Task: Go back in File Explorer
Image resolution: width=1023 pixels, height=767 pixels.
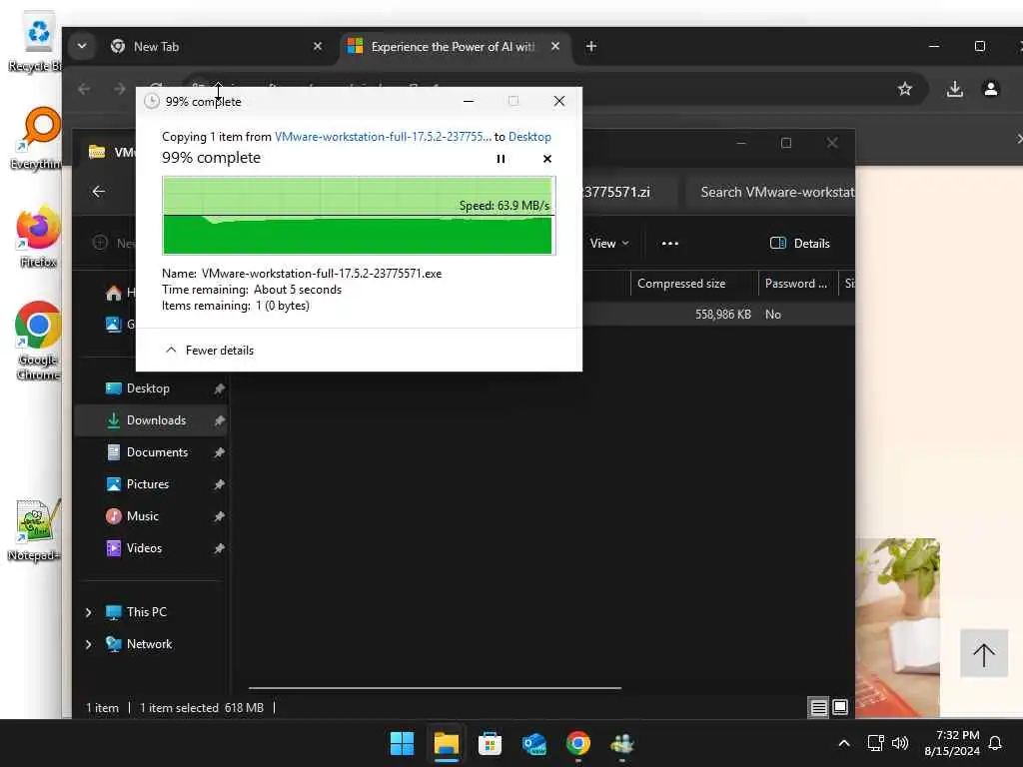Action: [99, 192]
